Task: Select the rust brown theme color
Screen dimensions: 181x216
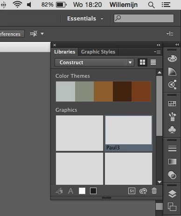Action: [141, 91]
